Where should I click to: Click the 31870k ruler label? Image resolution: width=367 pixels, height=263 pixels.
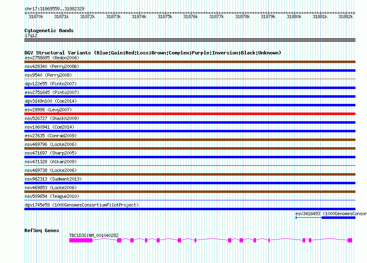(36, 16)
